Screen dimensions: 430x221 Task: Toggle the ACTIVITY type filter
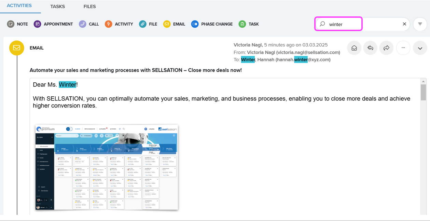pyautogui.click(x=119, y=24)
